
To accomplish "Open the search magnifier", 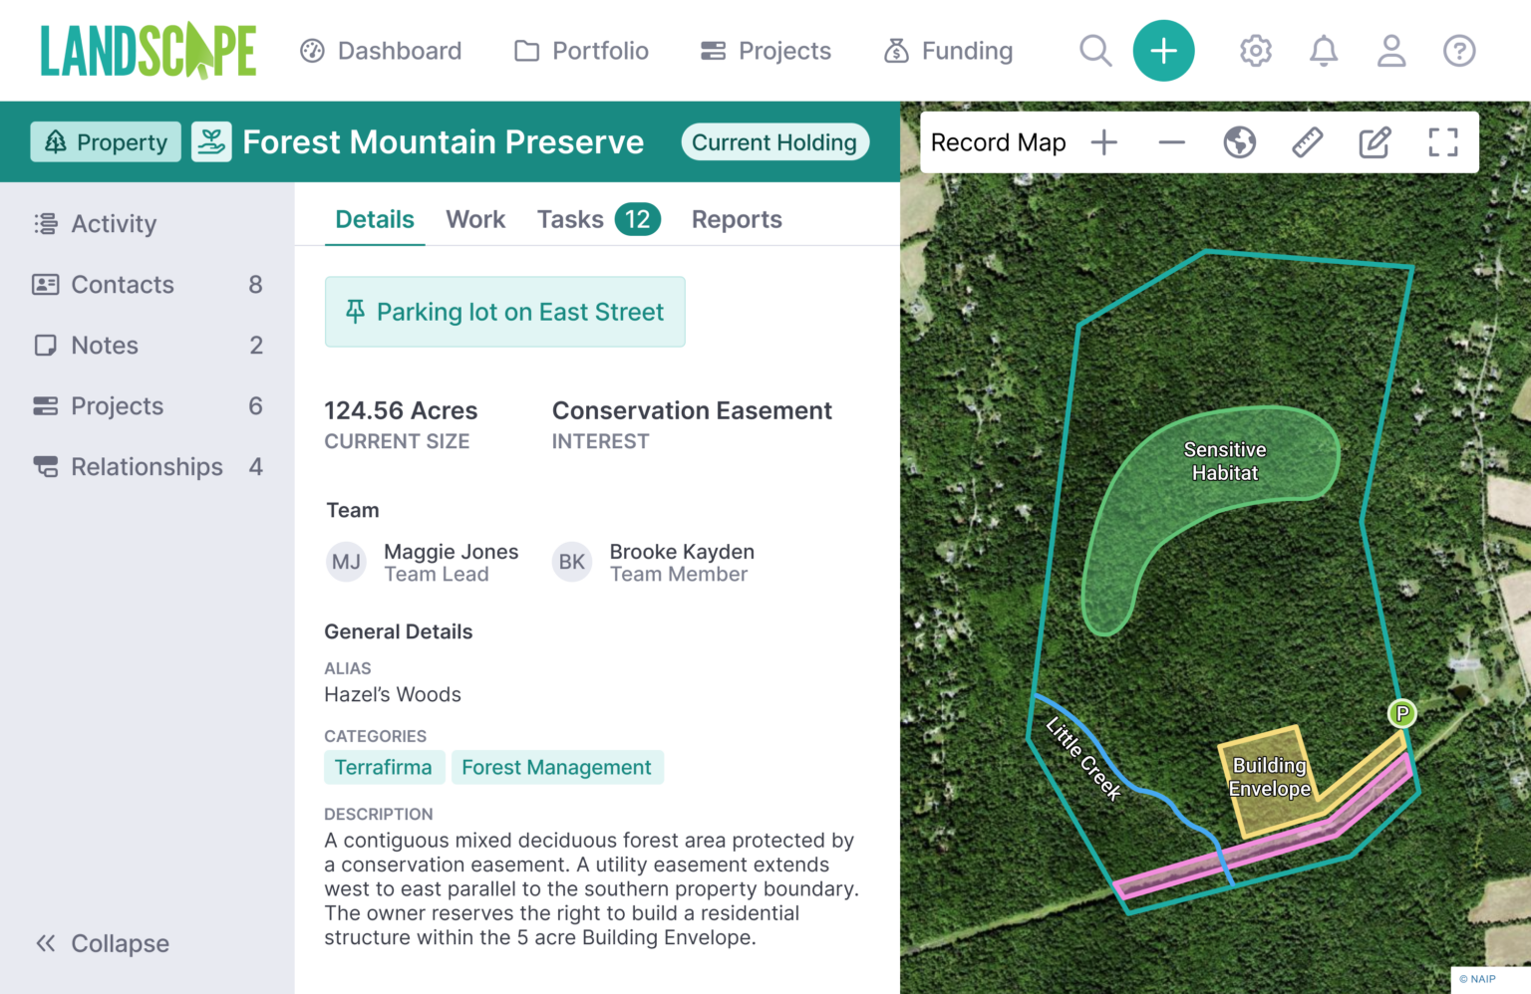I will click(x=1094, y=51).
